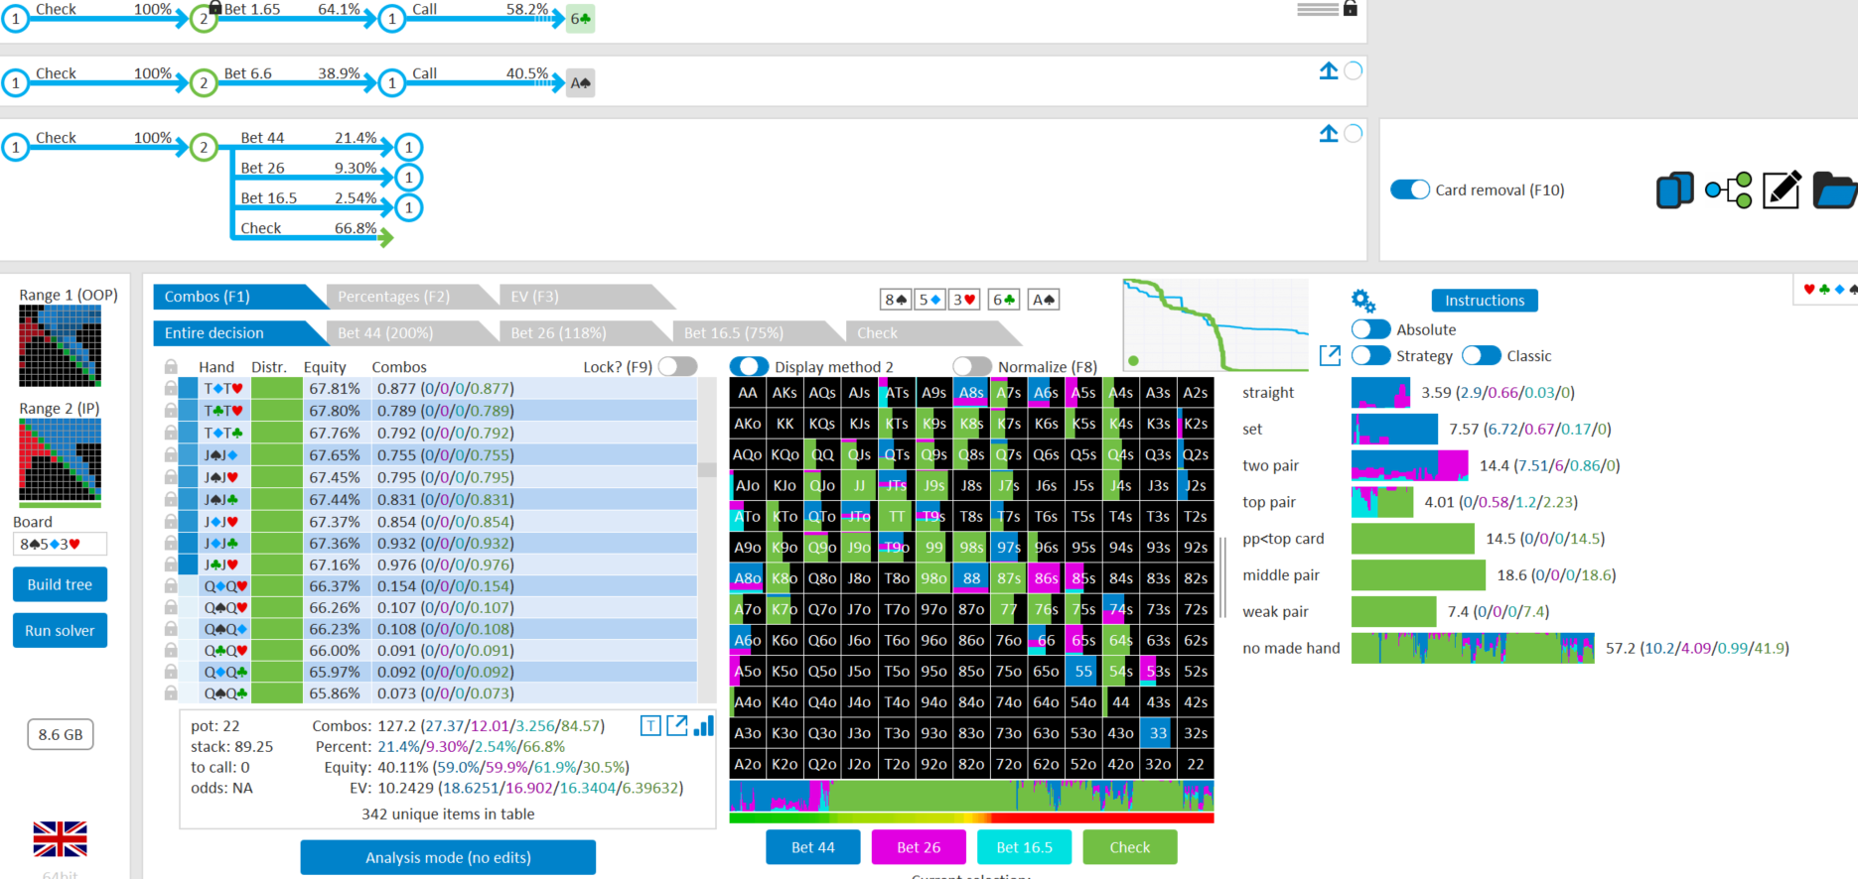Click the T text icon in summary box
1858x879 pixels.
pos(650,726)
